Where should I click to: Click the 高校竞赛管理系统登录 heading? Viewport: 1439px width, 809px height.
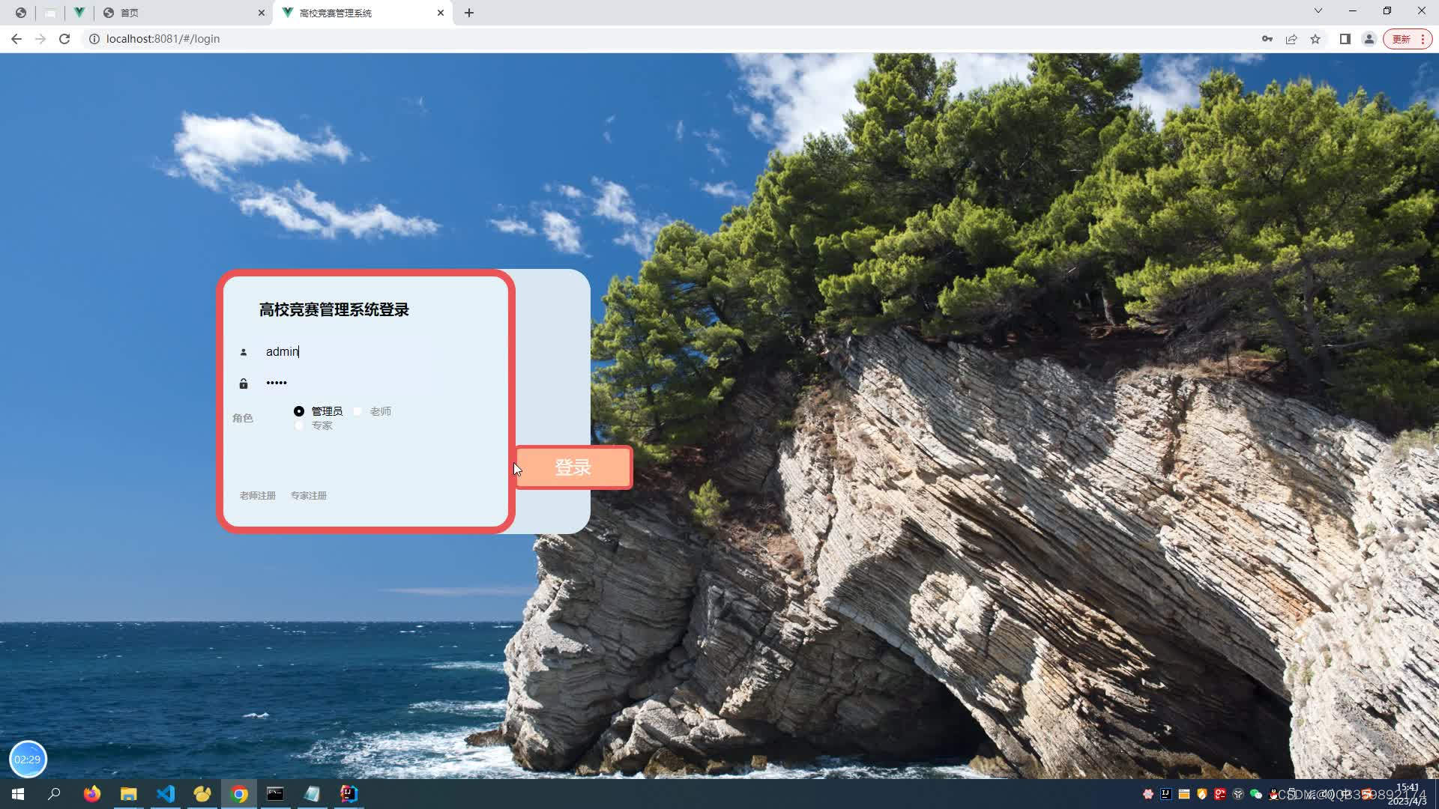334,310
